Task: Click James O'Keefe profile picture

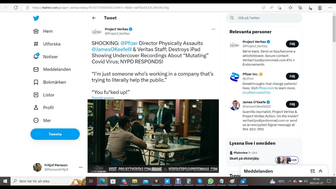Action: (235, 105)
